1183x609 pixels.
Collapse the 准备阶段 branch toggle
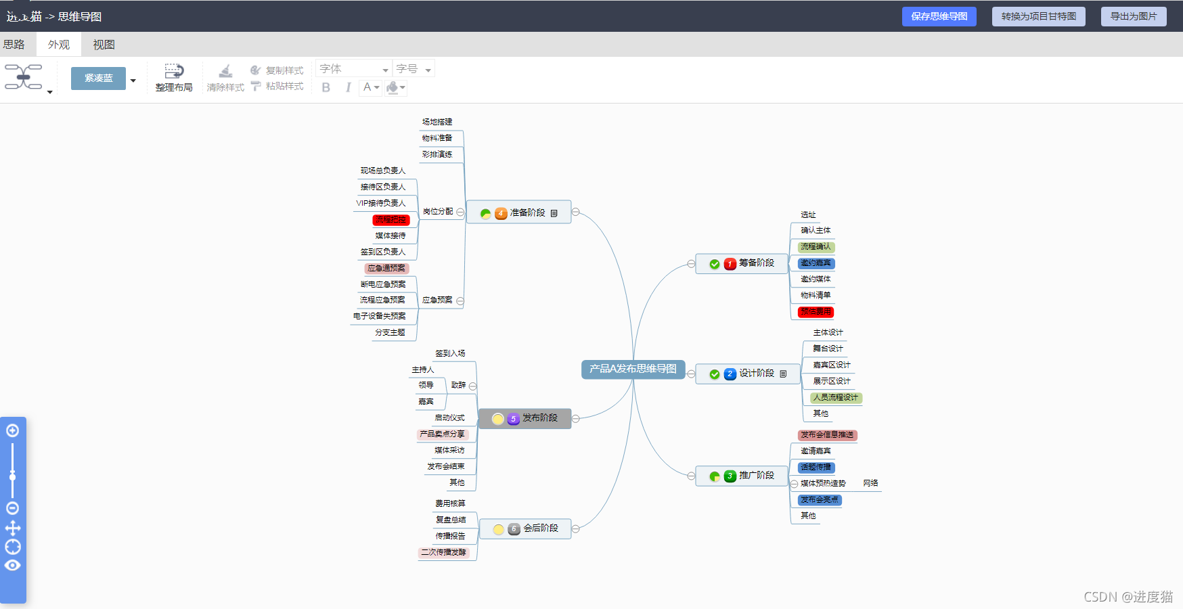click(x=576, y=212)
